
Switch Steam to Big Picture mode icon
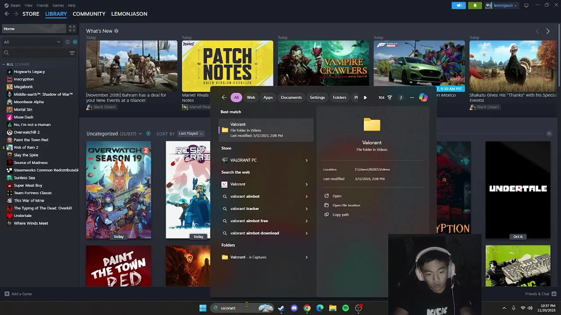pyautogui.click(x=526, y=5)
